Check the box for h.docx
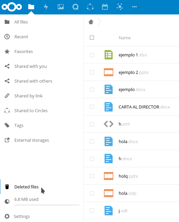 tap(92, 159)
